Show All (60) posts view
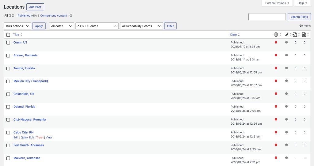Viewport: 314px width, 166px height. 9,15
